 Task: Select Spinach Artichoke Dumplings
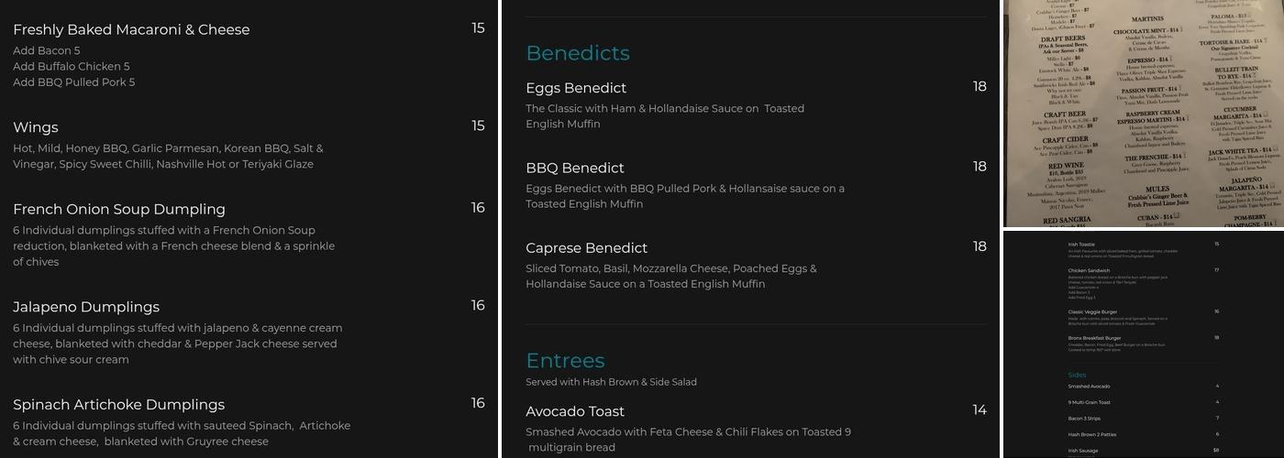pos(118,405)
